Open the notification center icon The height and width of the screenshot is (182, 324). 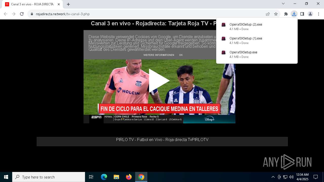(316, 177)
